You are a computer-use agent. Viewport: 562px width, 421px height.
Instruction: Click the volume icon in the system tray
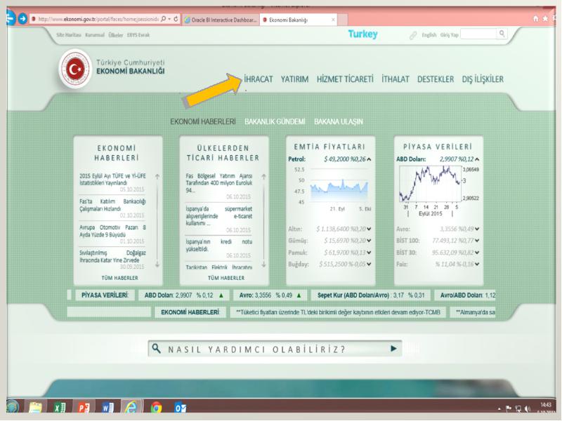528,408
